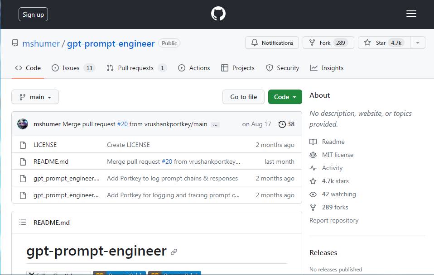This screenshot has height=275, width=434.
Task: Click the README.md table of contents icon
Action: point(23,222)
